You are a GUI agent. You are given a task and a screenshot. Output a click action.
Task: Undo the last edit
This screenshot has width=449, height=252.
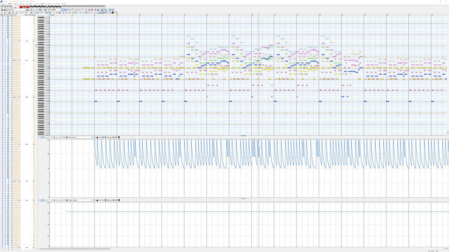click(20, 13)
